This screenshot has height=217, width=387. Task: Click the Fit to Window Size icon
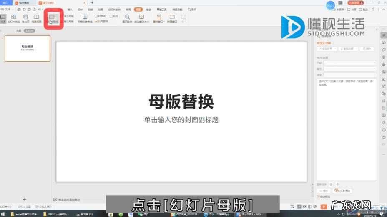point(141,17)
